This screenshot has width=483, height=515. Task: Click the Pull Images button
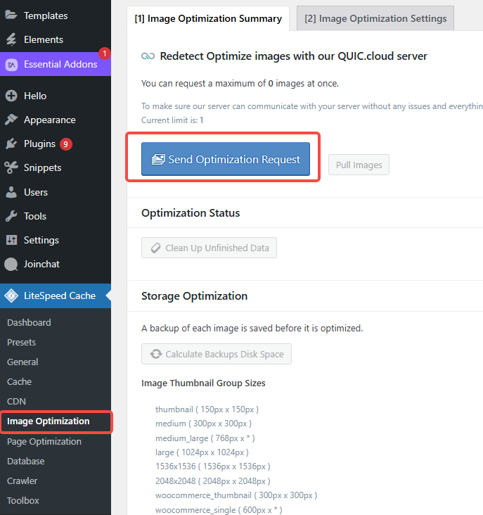pyautogui.click(x=359, y=165)
